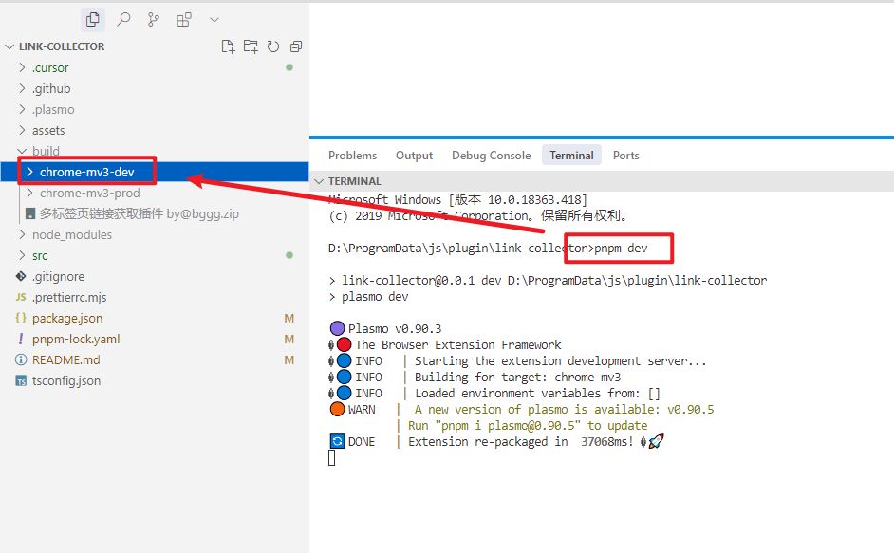Switch to the Output tab

414,155
